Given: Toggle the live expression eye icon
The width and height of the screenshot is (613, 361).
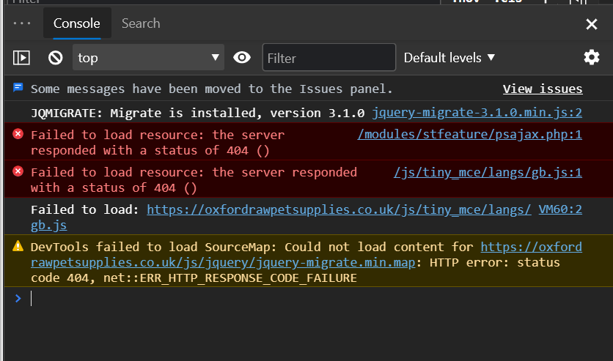Looking at the screenshot, I should point(242,57).
